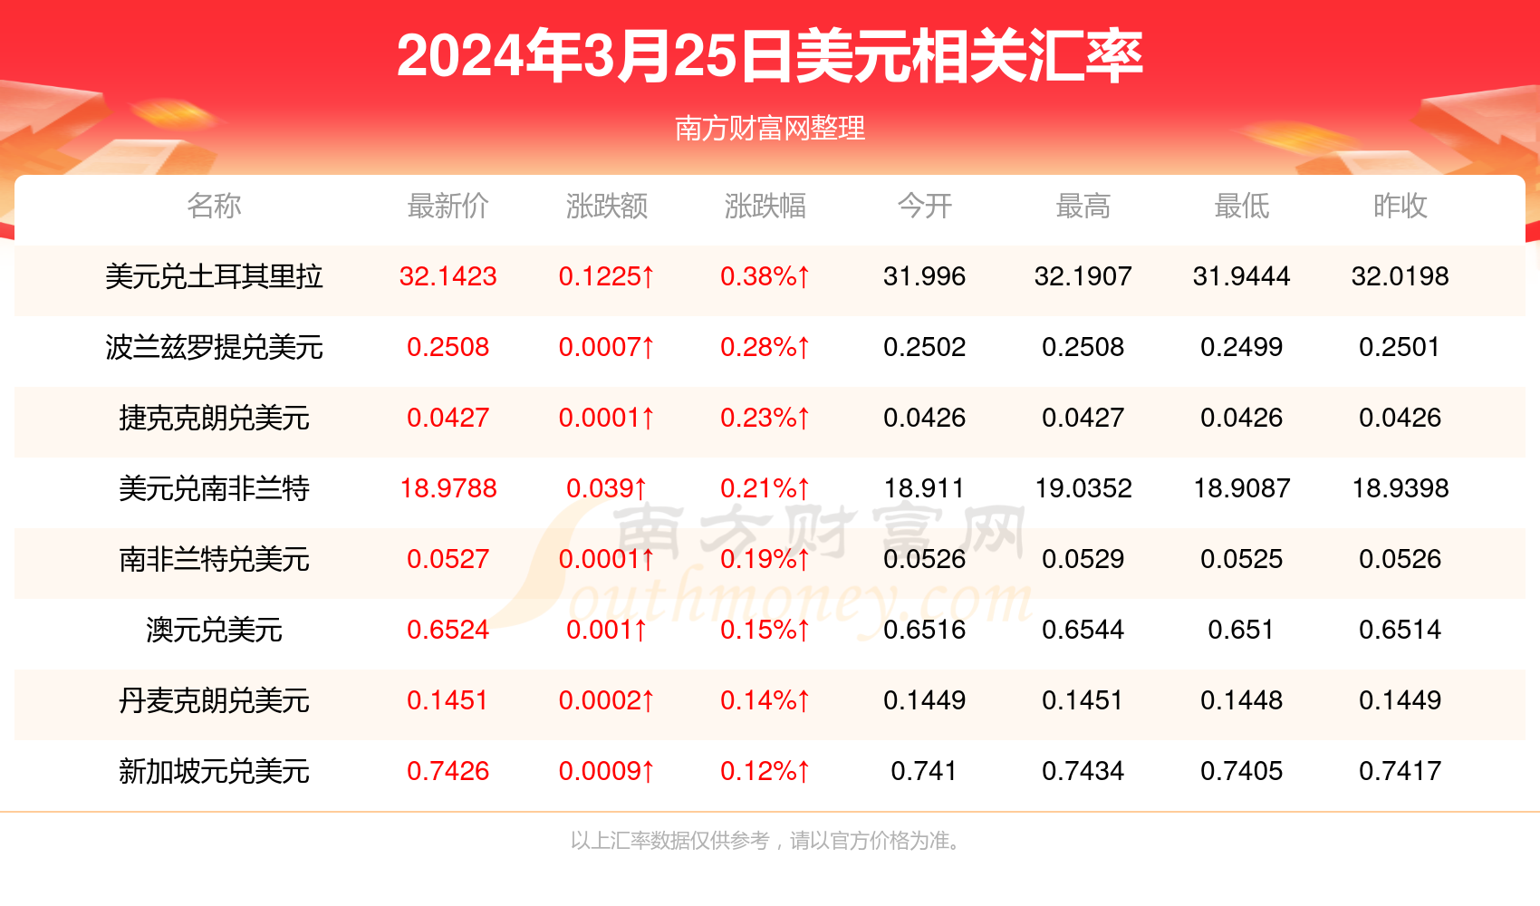Click latest price 0.7426
Screen dimensions: 1540x906
448,771
